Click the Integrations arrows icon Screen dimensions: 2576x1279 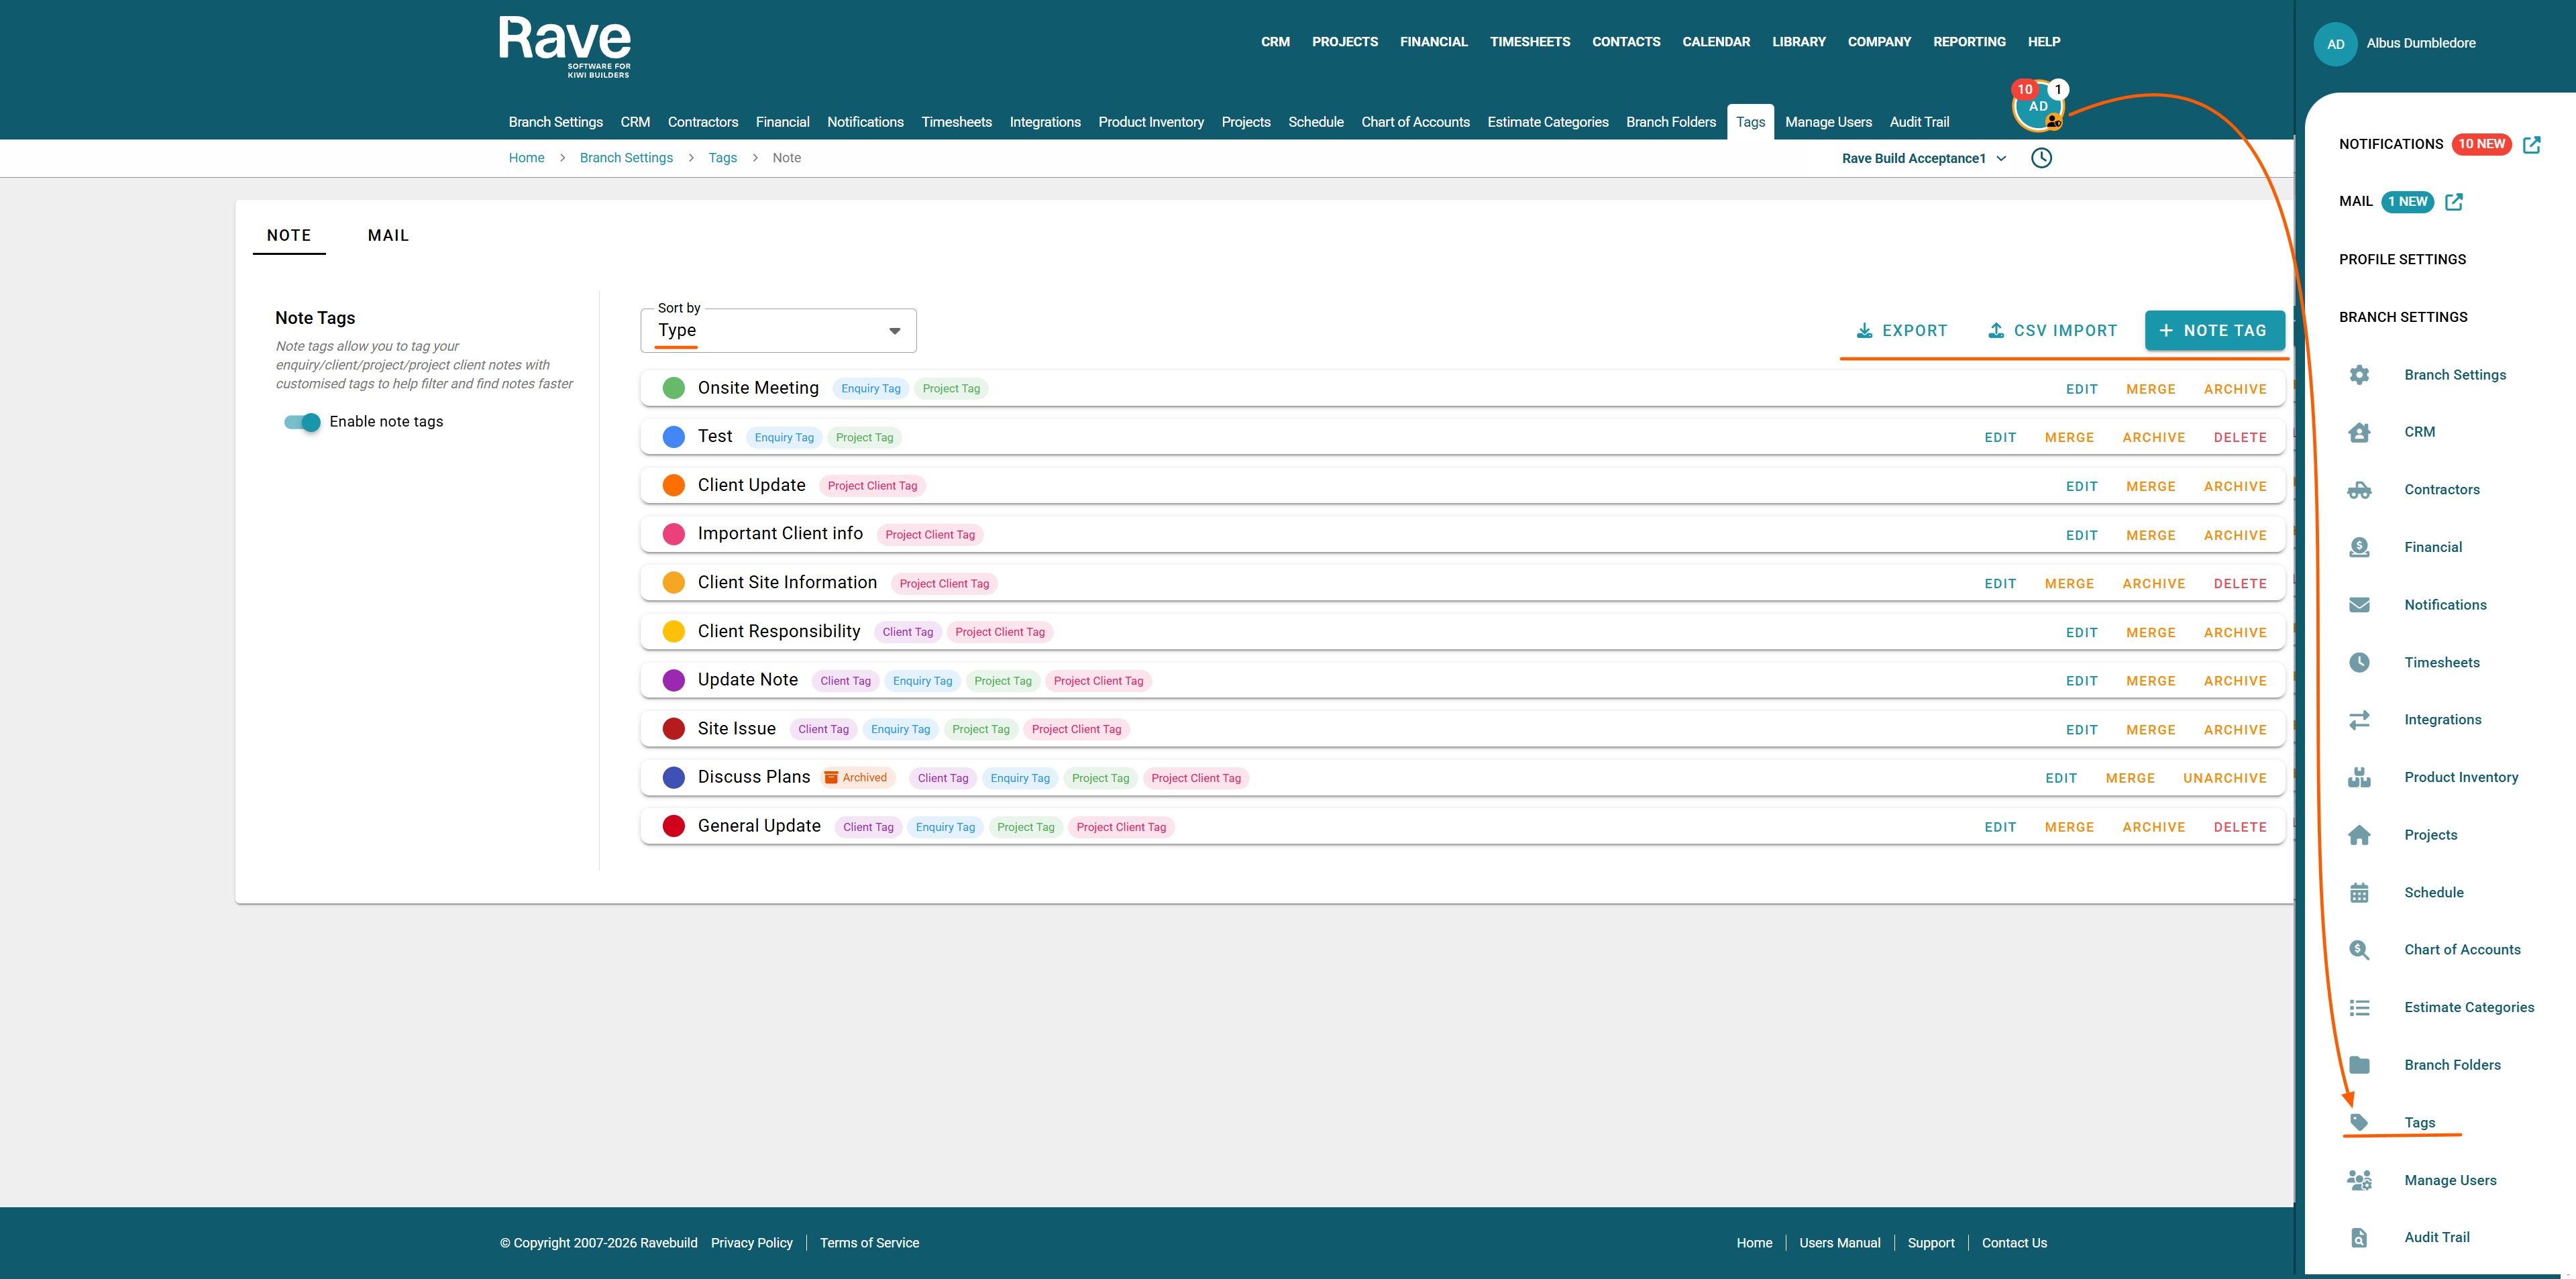pyautogui.click(x=2359, y=720)
